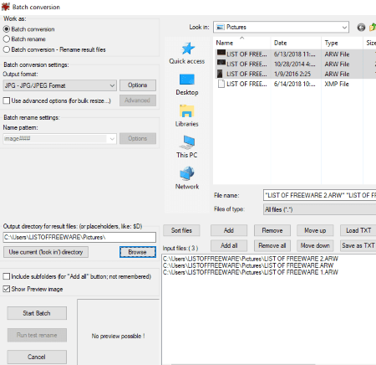Click the Remove all button
376x365 pixels.
pyautogui.click(x=272, y=245)
